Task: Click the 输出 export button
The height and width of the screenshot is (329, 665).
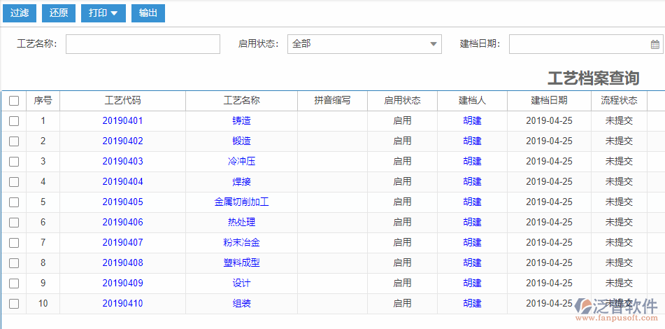Action: (148, 13)
